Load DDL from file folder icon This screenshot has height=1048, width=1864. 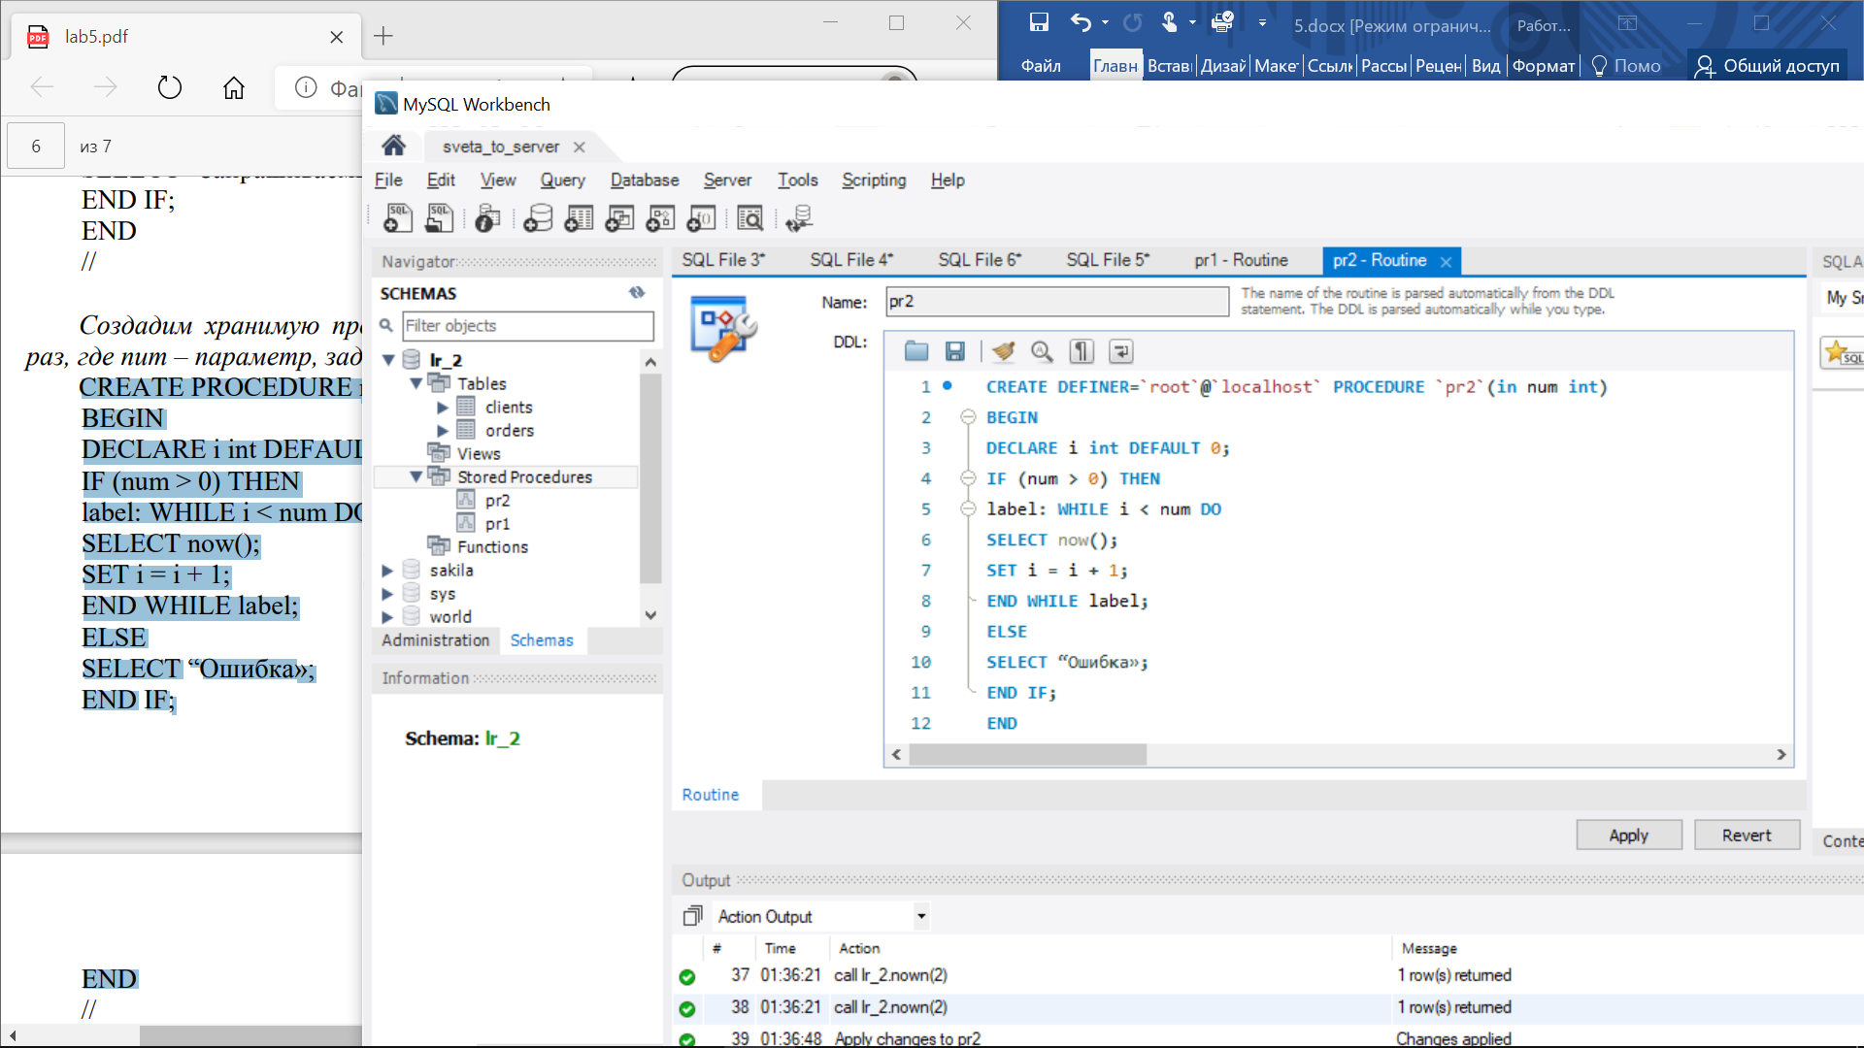coord(916,351)
